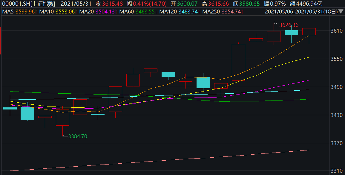Select the MA60 3463.55 indicator label
The image size is (345, 175).
tap(138, 12)
